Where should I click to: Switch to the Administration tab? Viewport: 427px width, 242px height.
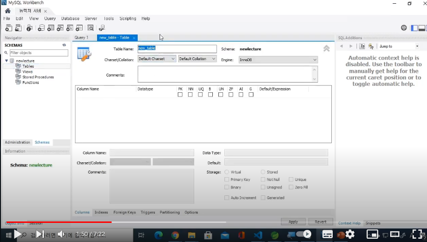tap(17, 142)
